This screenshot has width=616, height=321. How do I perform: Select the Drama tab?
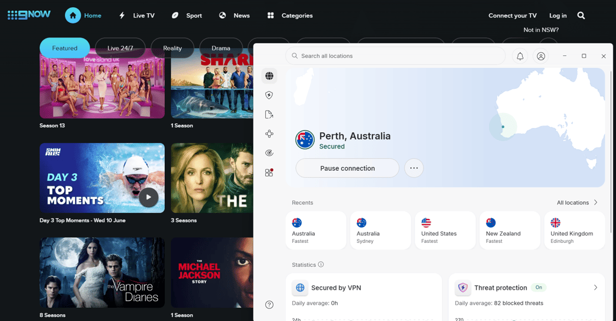[221, 48]
